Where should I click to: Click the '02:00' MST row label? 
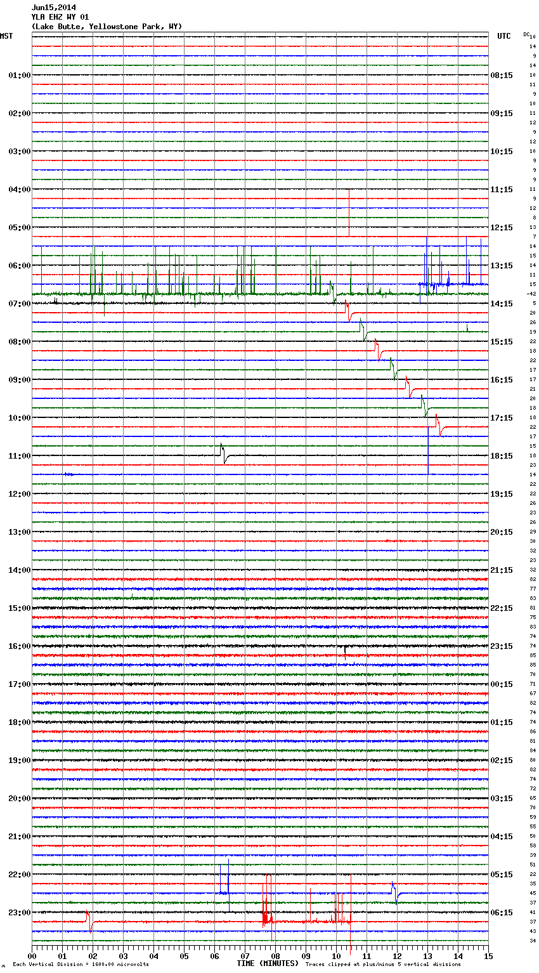pyautogui.click(x=20, y=114)
